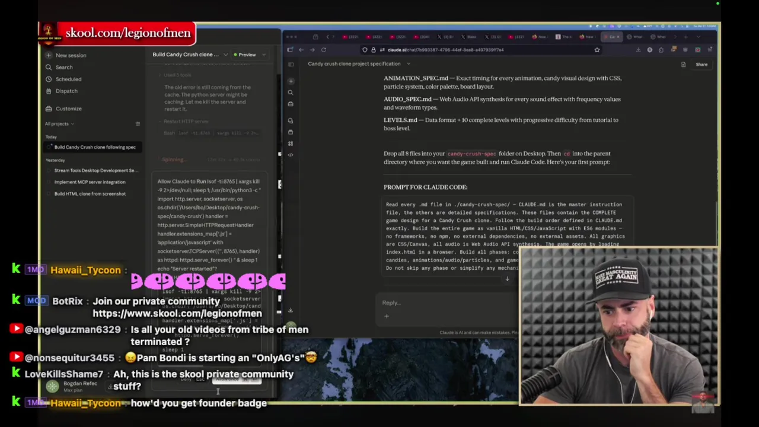Screen dimensions: 759x427
Task: Expand the dropdown arrow next to Preview
Action: (x=264, y=55)
